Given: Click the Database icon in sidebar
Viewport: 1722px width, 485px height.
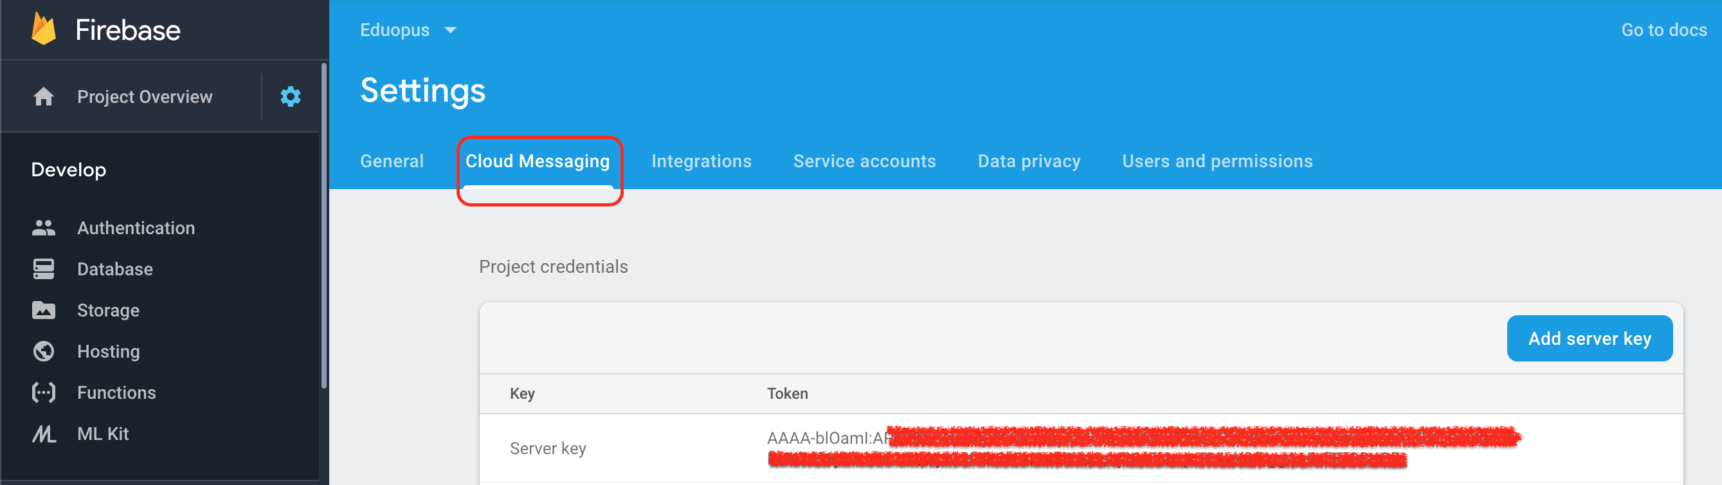Looking at the screenshot, I should coord(44,269).
